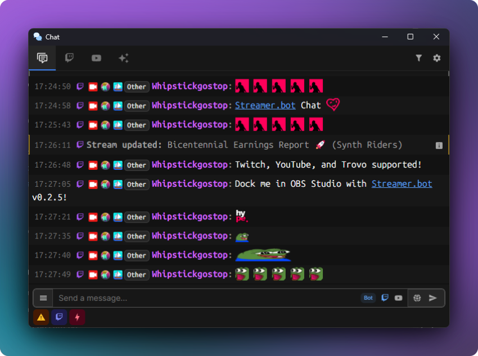This screenshot has width=478, height=356.
Task: Open the chat filter at top right
Action: [419, 58]
